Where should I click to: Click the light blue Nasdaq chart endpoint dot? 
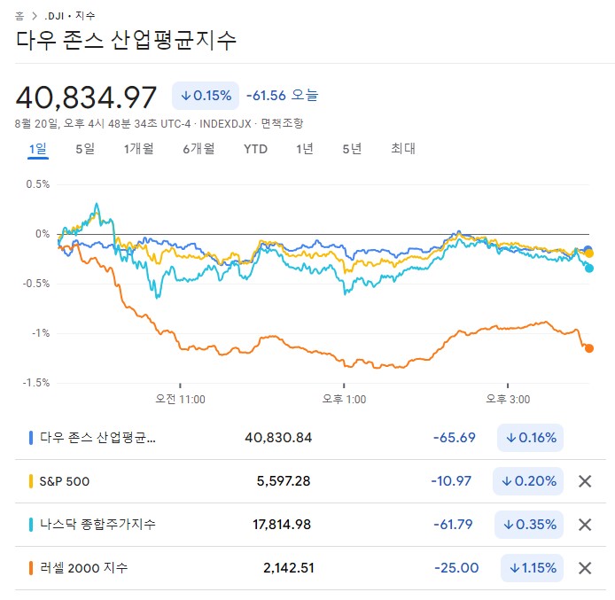tap(589, 268)
